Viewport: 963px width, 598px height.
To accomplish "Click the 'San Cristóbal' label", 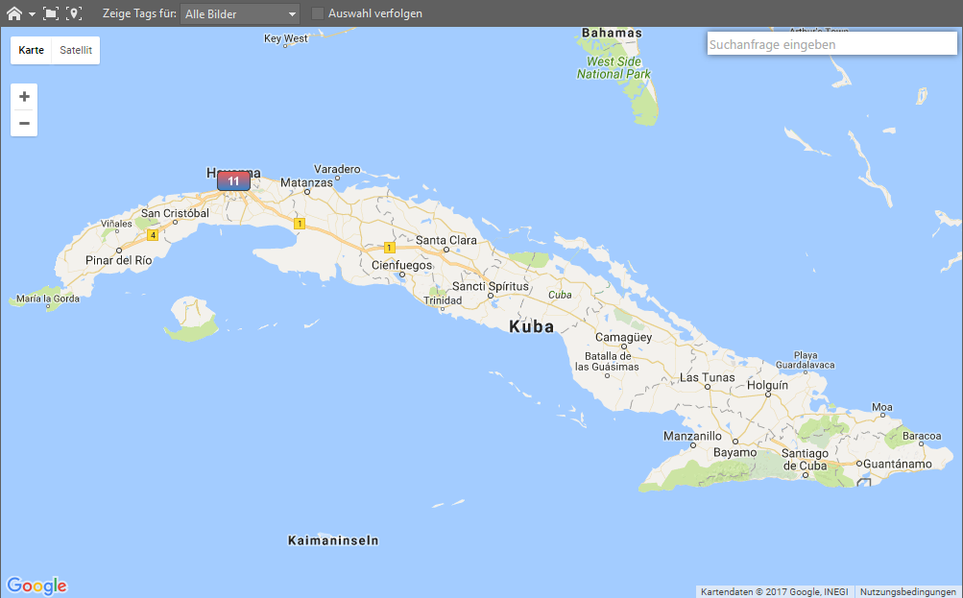I will 175,213.
